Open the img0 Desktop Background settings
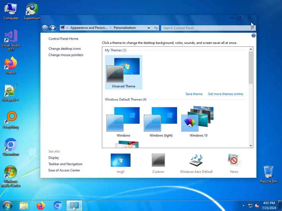Viewport: 282px width, 211px height. 121,163
